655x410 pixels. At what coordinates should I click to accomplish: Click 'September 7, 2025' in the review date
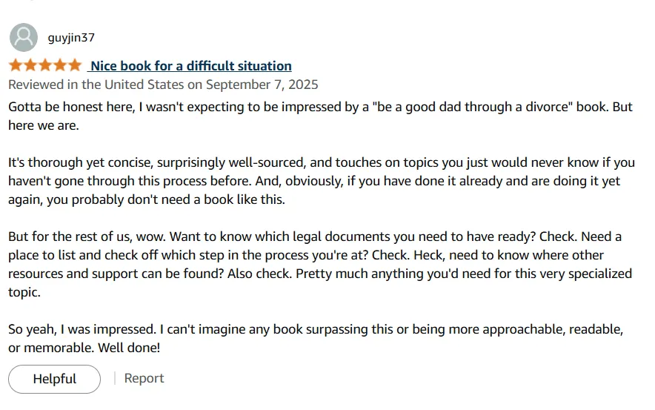coord(262,85)
